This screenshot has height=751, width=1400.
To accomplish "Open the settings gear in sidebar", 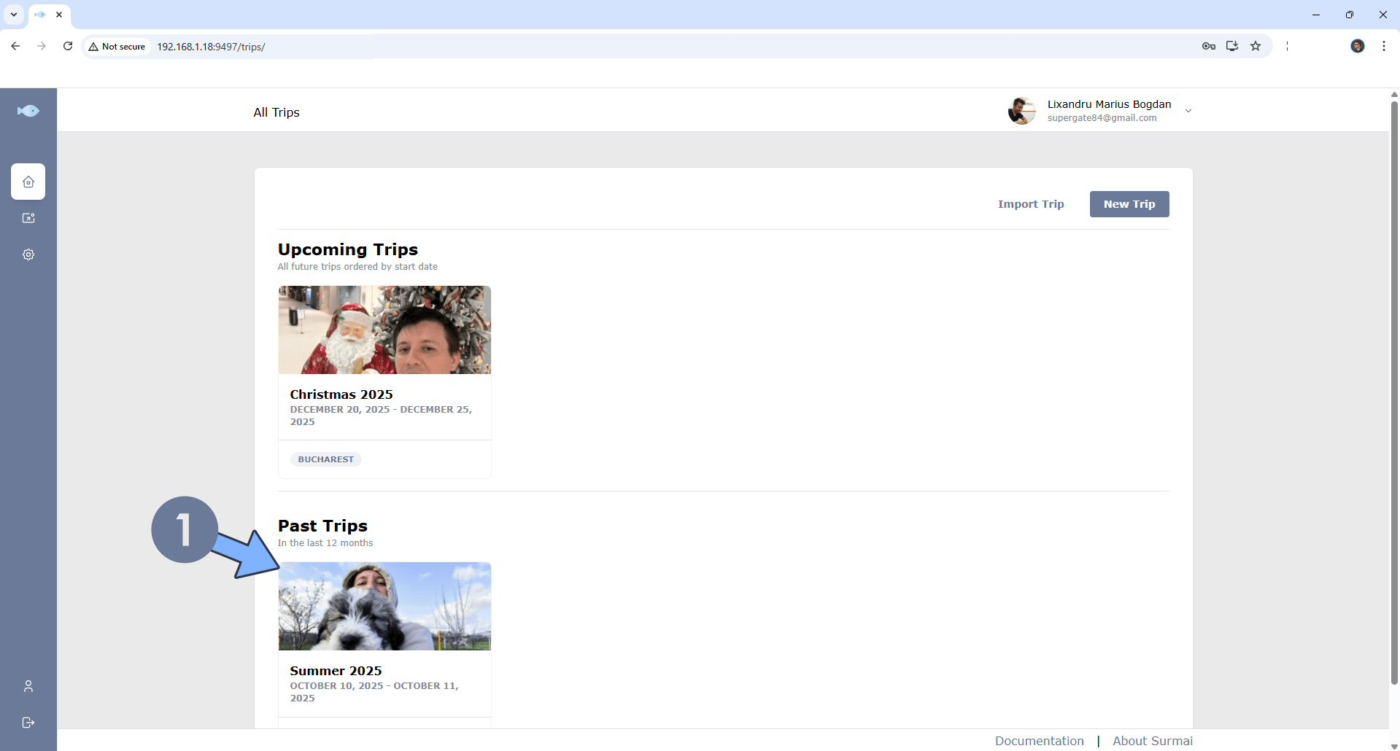I will (28, 254).
